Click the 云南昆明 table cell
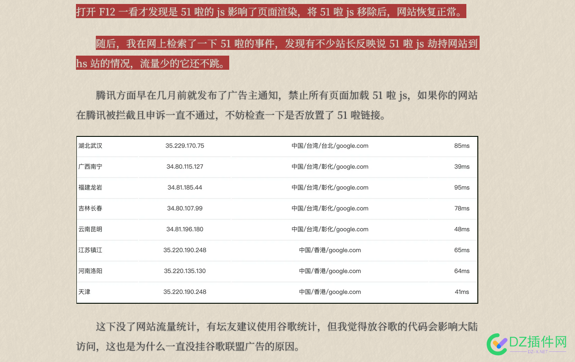Viewport: 575px width, 362px height. pyautogui.click(x=91, y=229)
